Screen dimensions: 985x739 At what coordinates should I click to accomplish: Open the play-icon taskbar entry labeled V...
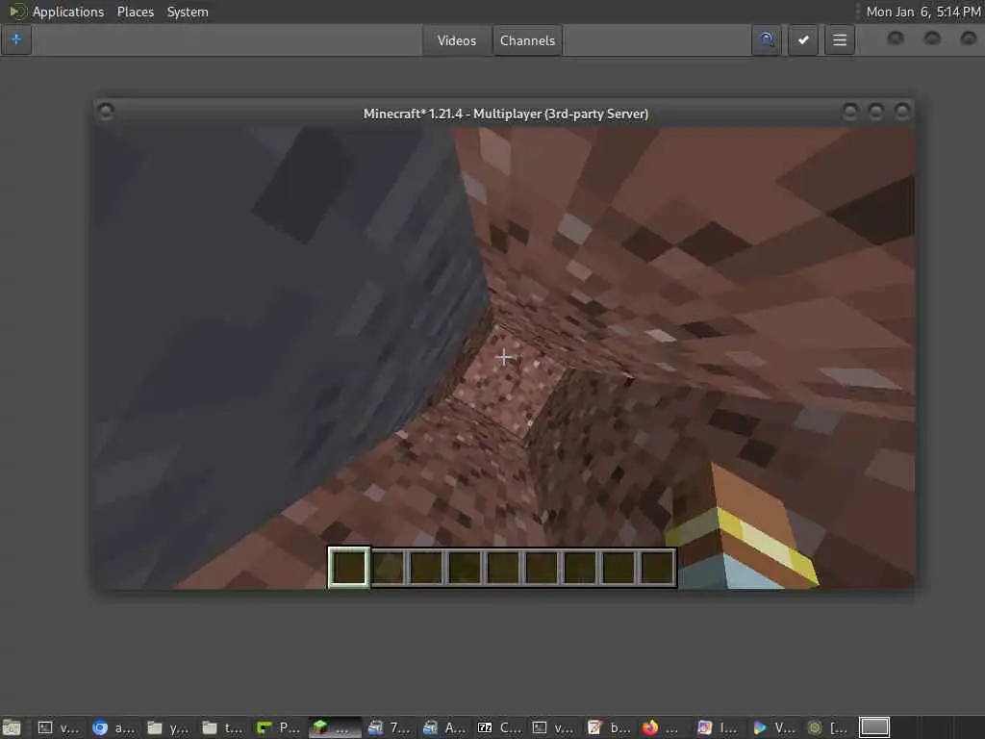tap(772, 727)
